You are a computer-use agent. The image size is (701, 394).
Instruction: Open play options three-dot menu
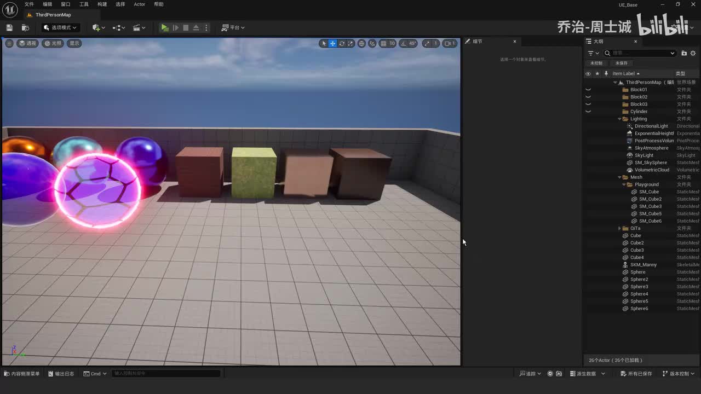(206, 27)
